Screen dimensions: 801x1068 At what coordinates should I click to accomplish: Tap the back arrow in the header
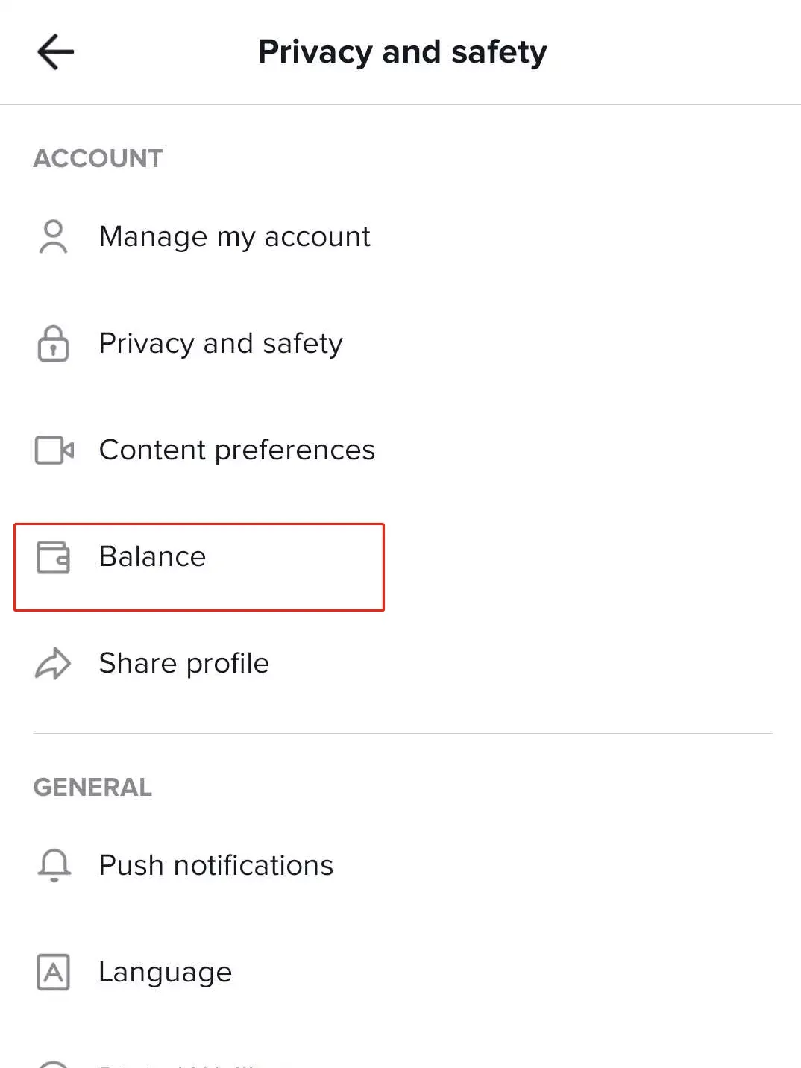[56, 52]
